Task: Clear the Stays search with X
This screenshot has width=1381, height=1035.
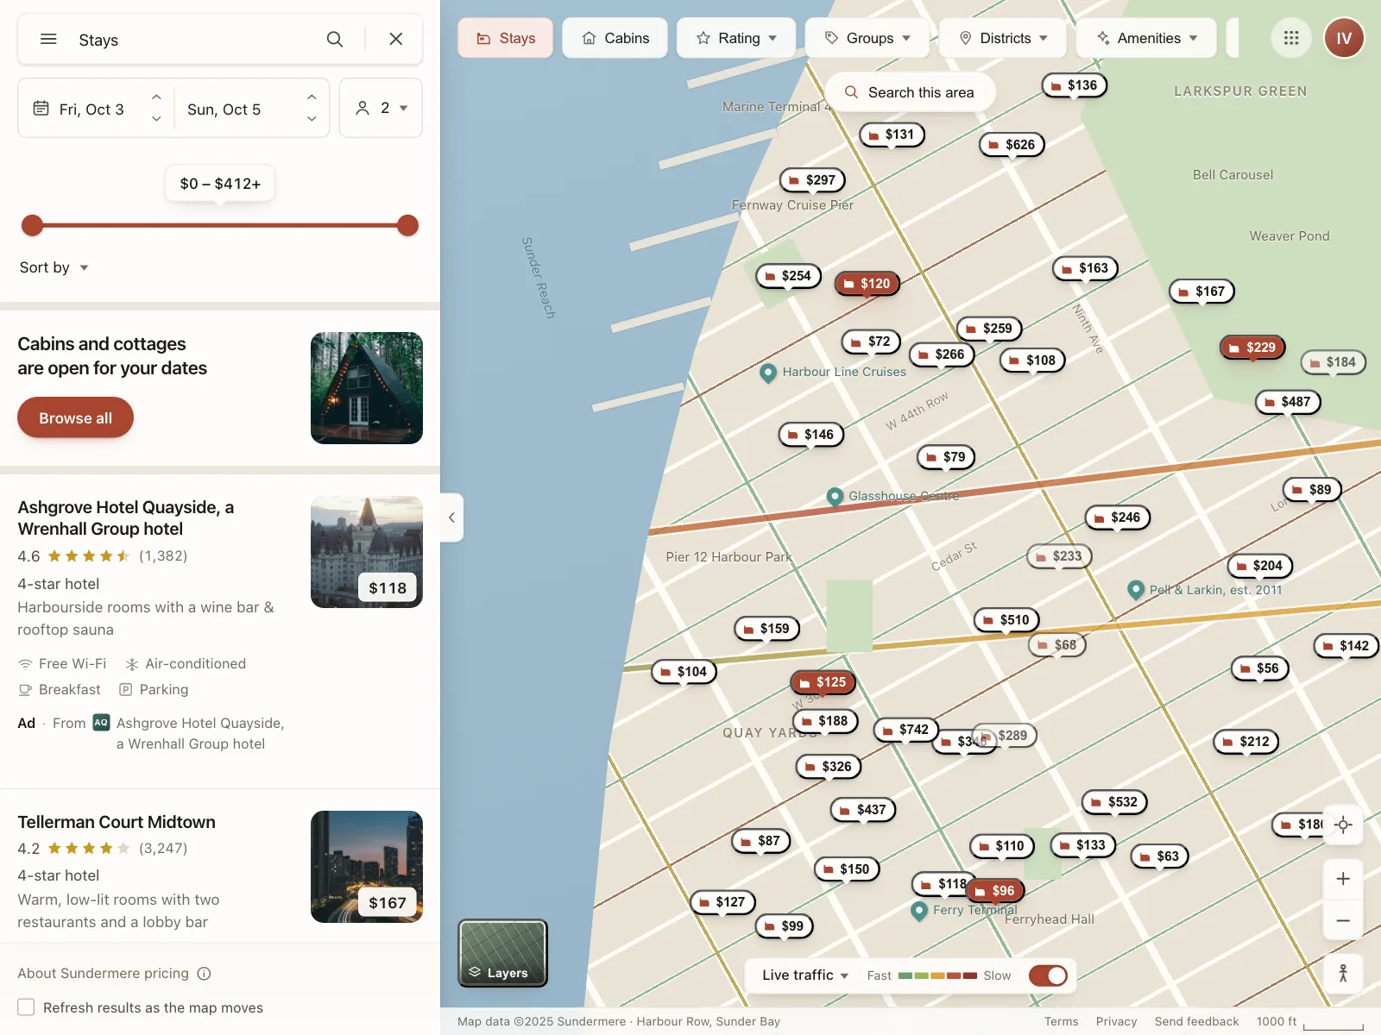Action: pyautogui.click(x=396, y=39)
